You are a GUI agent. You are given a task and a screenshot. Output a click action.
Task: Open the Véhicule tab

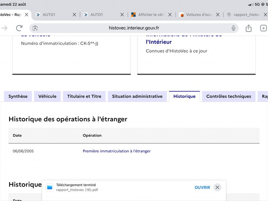coord(47,96)
